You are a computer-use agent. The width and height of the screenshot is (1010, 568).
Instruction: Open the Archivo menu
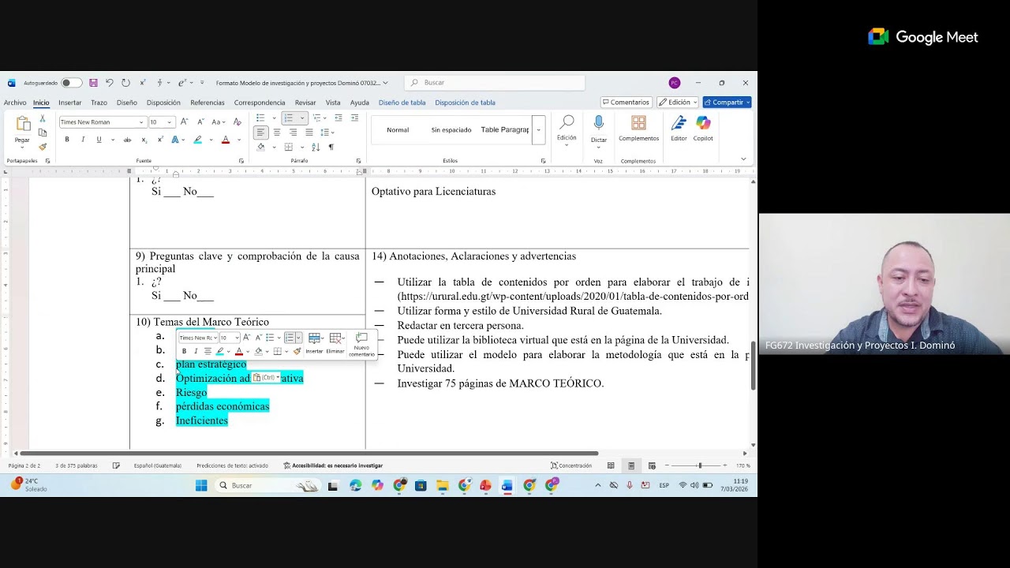[x=15, y=103]
